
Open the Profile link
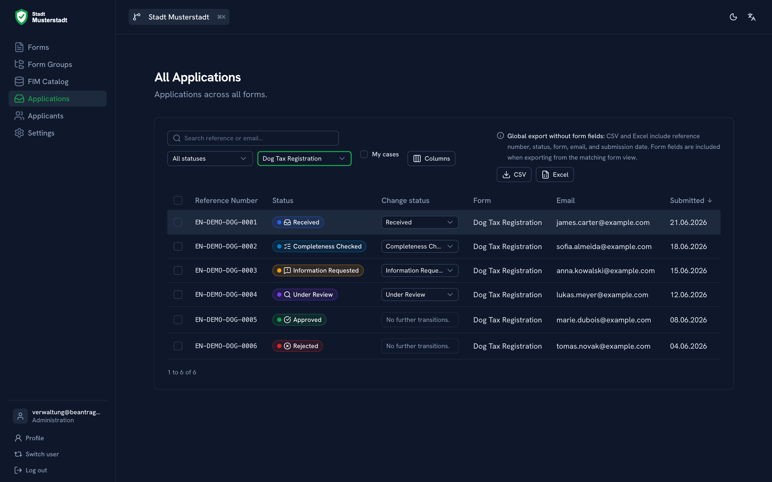tap(35, 438)
